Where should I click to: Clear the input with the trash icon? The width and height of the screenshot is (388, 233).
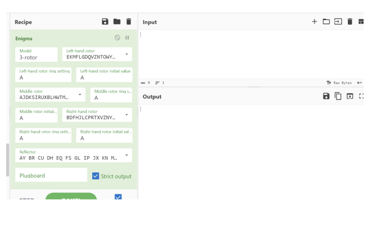(x=350, y=21)
